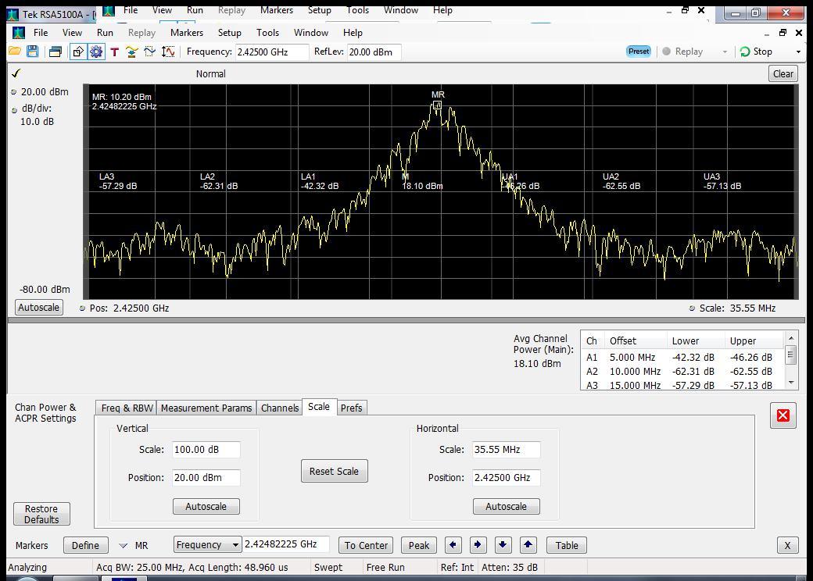Screen dimensions: 813x581
Task: Click the Restore Defaults button
Action: click(41, 514)
